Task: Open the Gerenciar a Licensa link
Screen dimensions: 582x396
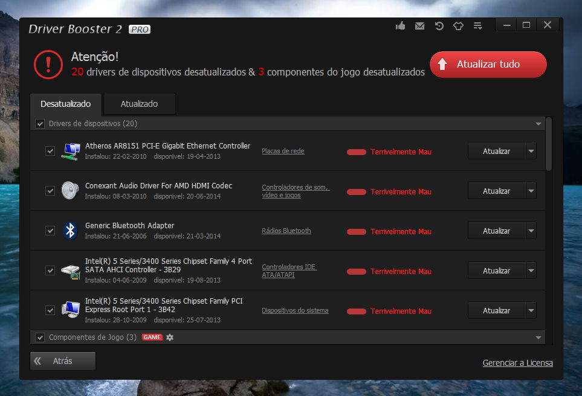Action: click(518, 363)
